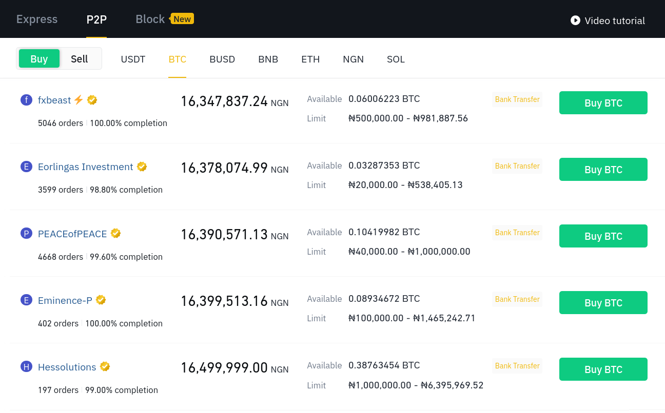Select the BTC currency tab
Image resolution: width=665 pixels, height=413 pixels.
(x=178, y=59)
